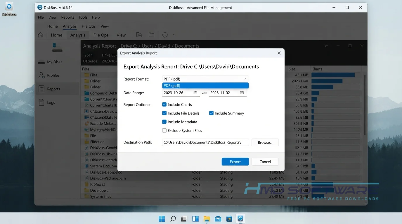This screenshot has width=402, height=224.
Task: Click the Browse... button
Action: pos(265,142)
